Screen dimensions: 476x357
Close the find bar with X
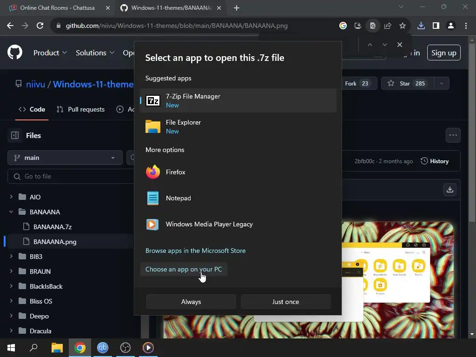point(399,45)
